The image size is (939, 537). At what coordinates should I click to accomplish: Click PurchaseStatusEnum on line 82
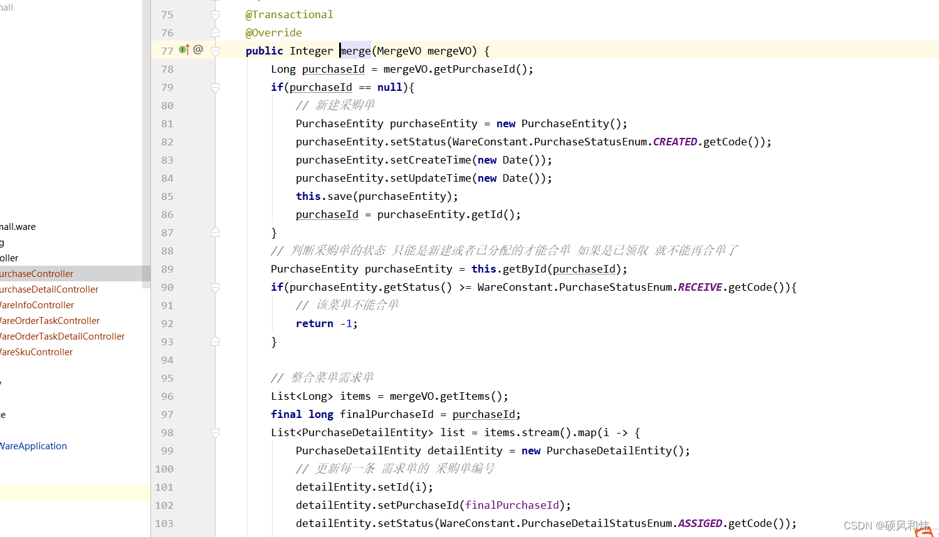[590, 142]
